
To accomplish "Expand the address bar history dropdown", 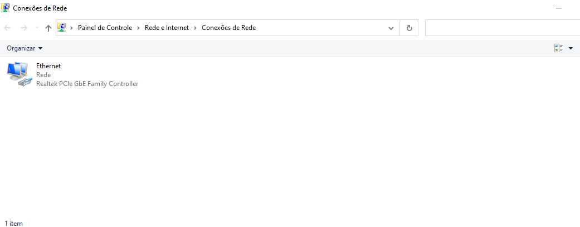I will coord(391,28).
